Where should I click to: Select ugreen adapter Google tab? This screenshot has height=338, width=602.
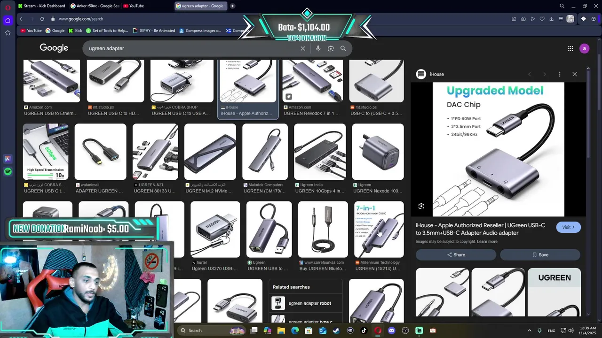(x=200, y=6)
